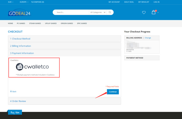Click the GoDeal24 logo
Image resolution: width=182 pixels, height=119 pixels.
20,13
